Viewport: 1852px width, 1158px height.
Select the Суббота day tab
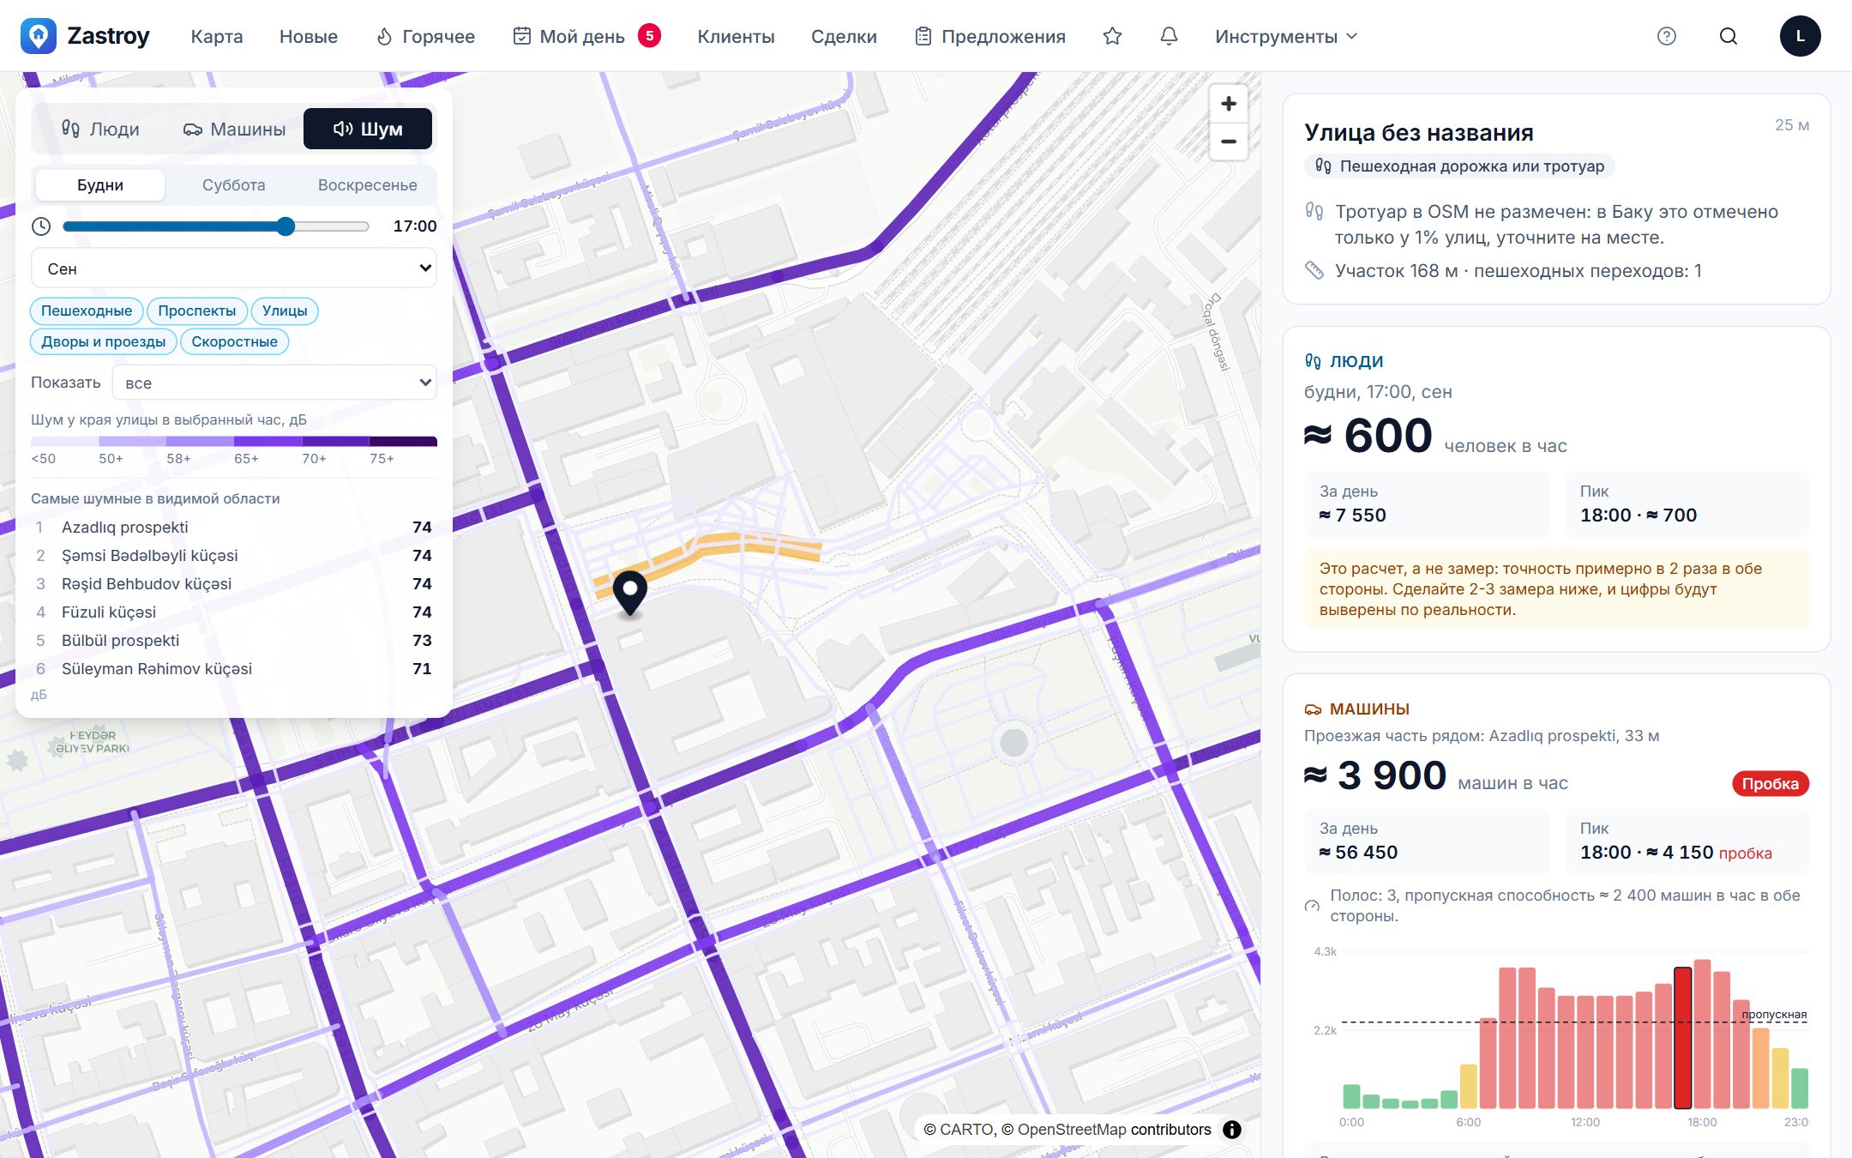233,185
